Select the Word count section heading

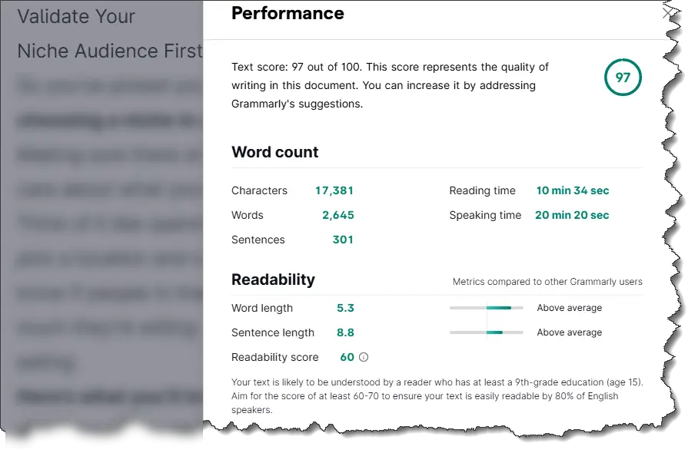pyautogui.click(x=274, y=152)
